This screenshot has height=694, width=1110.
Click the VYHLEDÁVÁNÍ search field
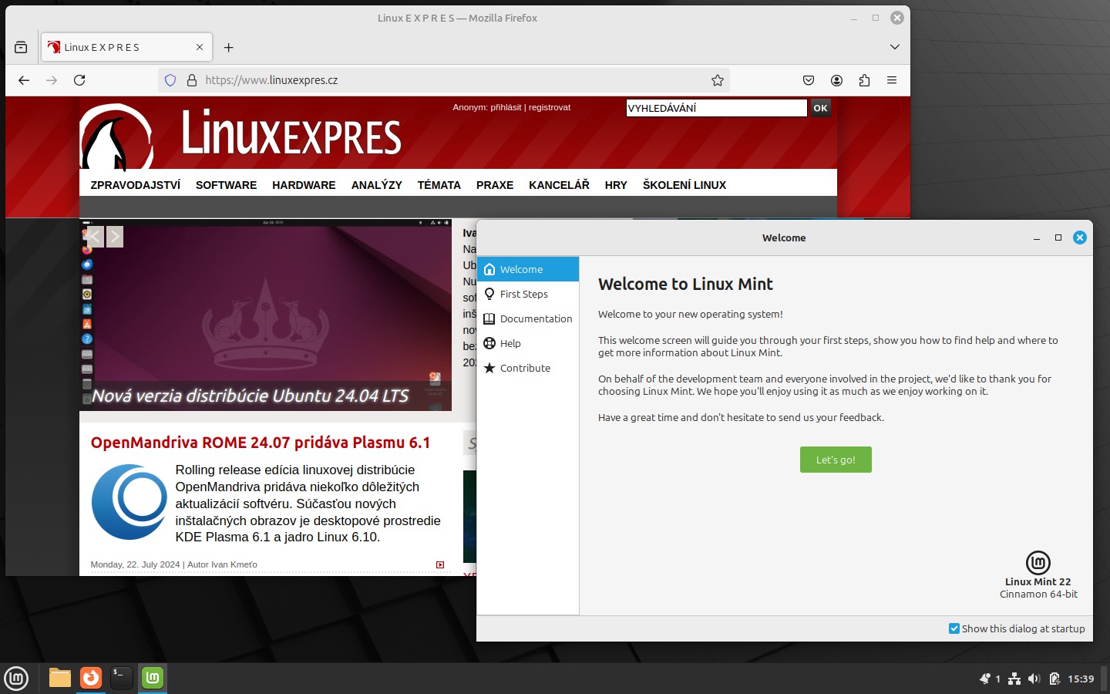716,108
